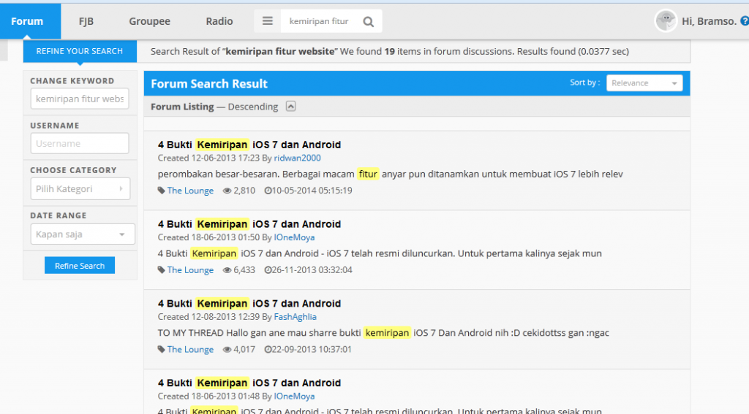Click the tag icon in ridwan2000's result
The width and height of the screenshot is (749, 414).
tap(162, 191)
